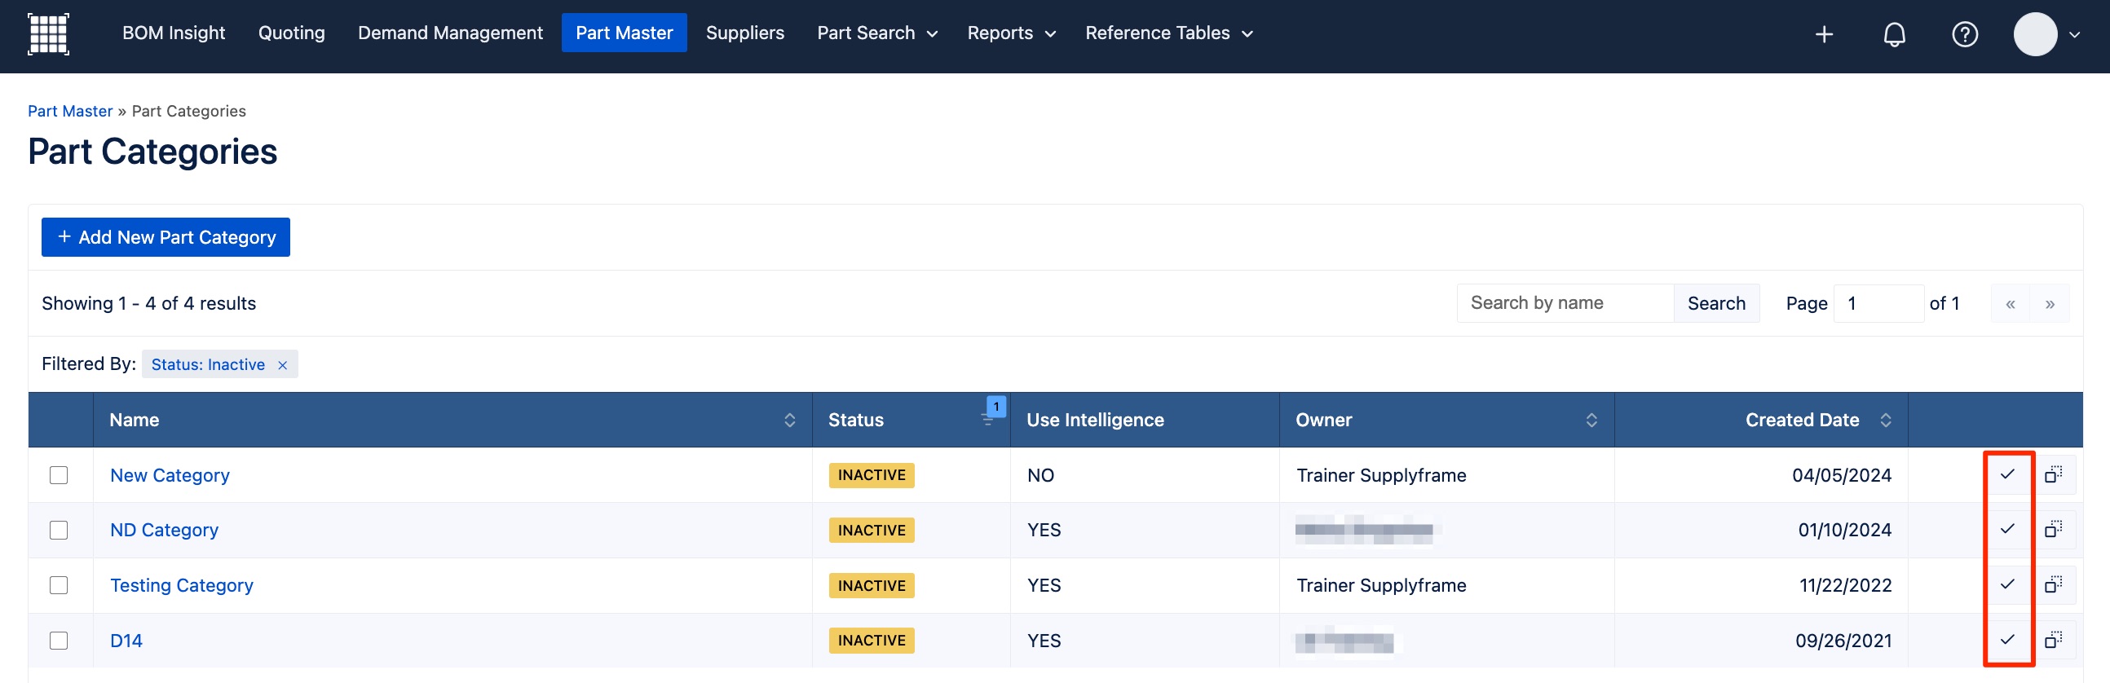Screen dimensions: 2110x683
Task: Open the help question mark icon
Action: click(x=1964, y=34)
